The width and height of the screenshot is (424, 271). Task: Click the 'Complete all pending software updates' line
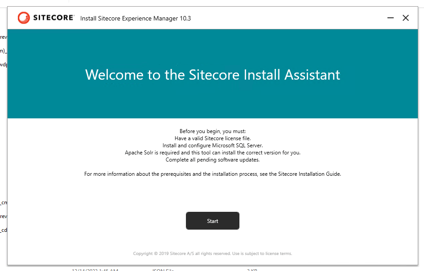(213, 160)
